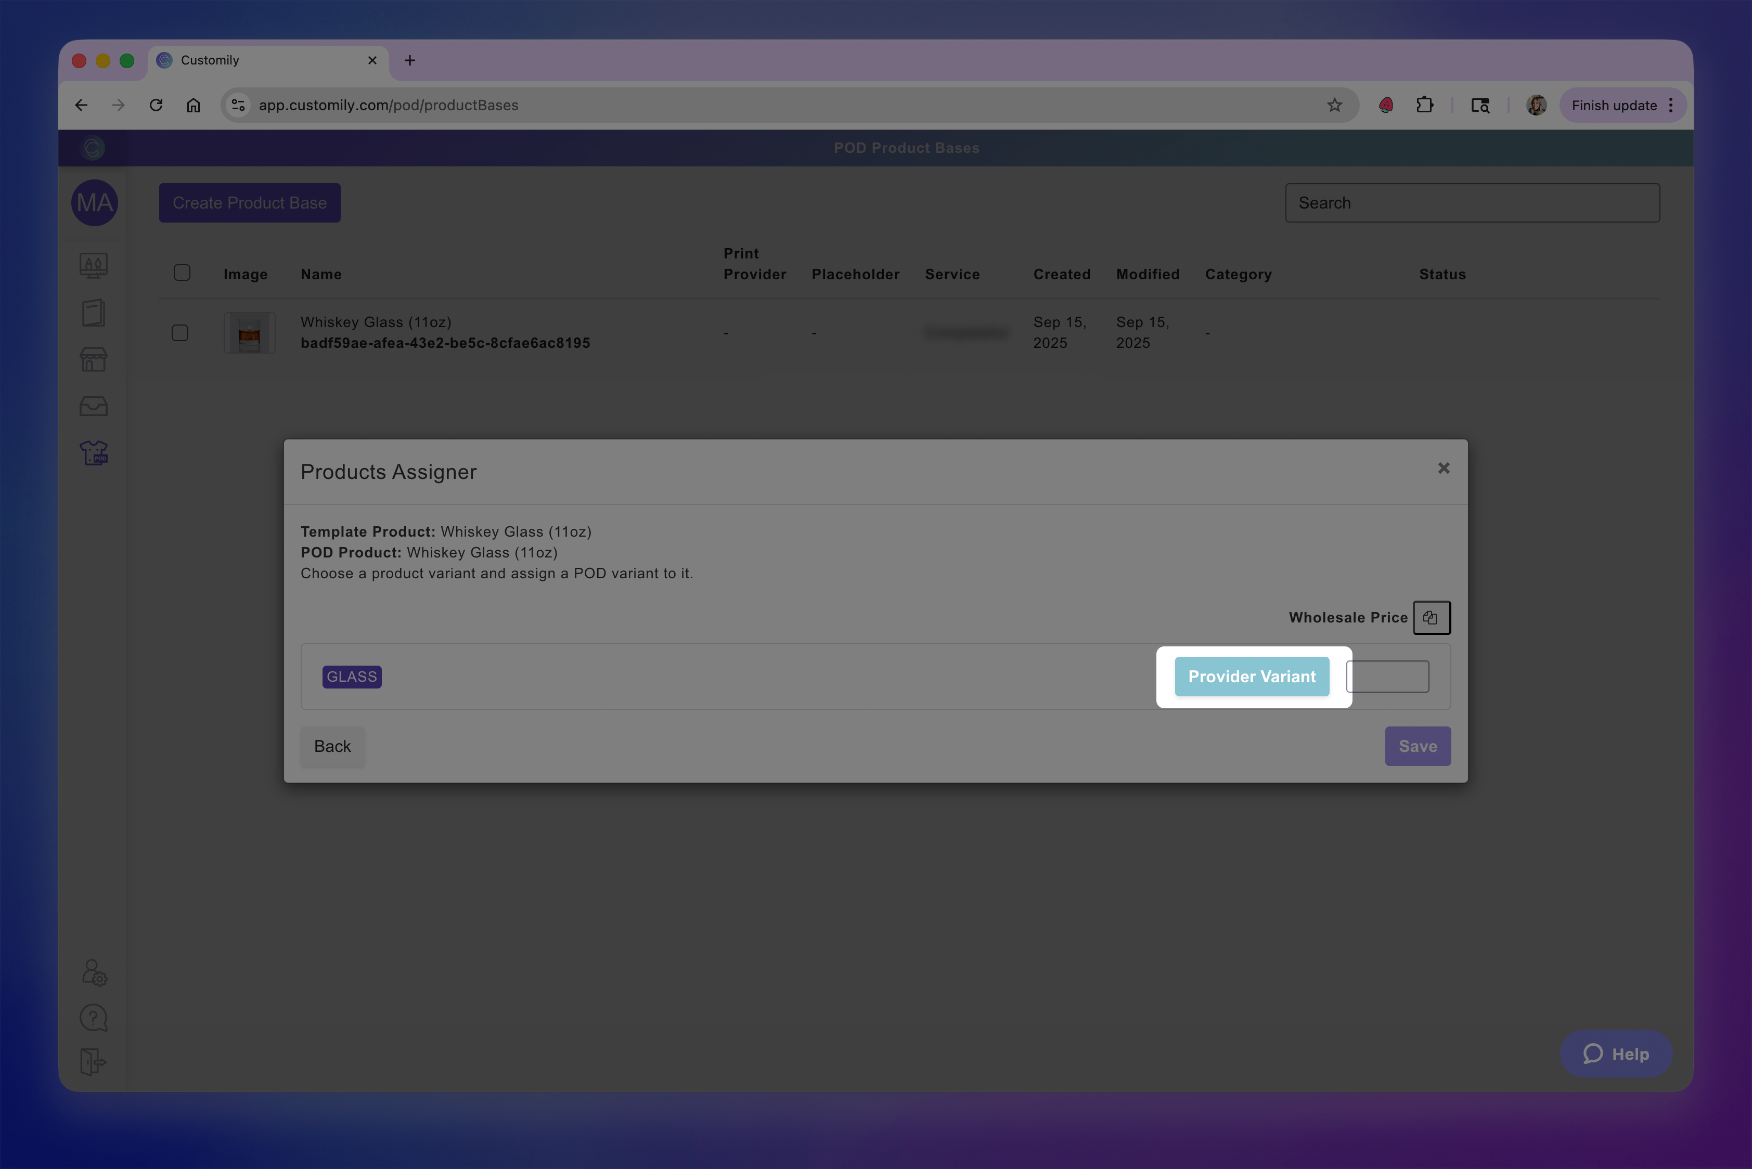Open the Chrome three-dot menu
1752x1169 pixels.
pyautogui.click(x=1671, y=105)
